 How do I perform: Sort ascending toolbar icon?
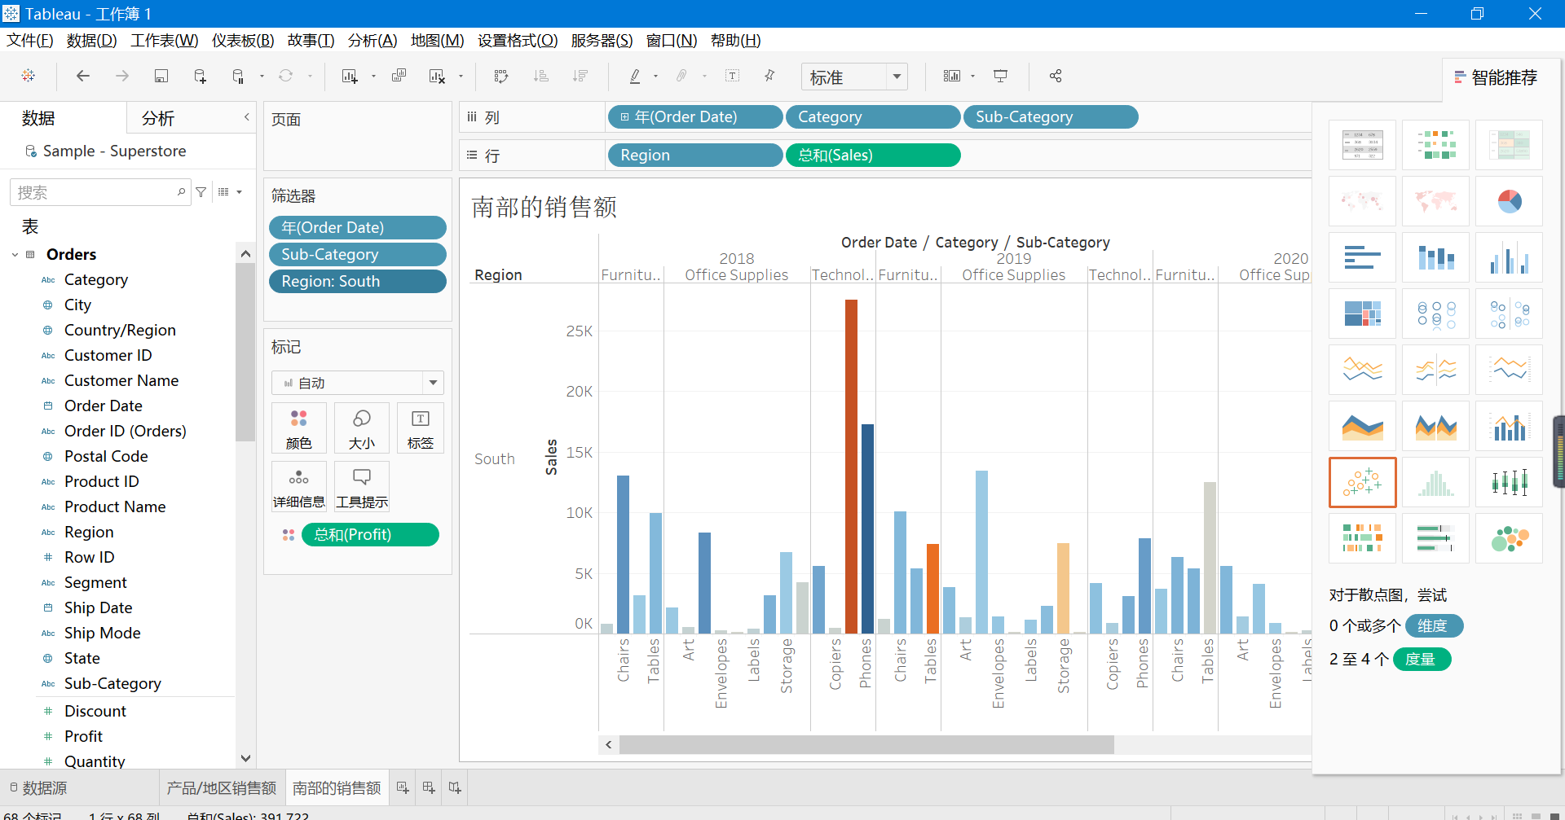pos(540,76)
